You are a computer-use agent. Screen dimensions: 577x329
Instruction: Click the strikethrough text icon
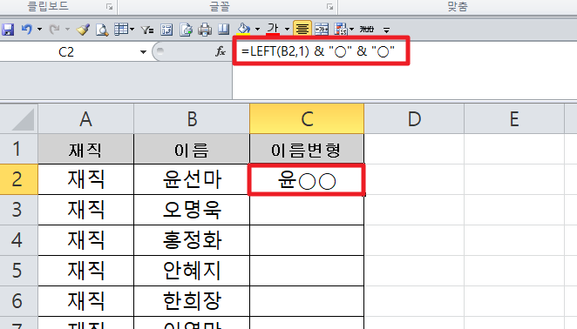click(x=367, y=30)
